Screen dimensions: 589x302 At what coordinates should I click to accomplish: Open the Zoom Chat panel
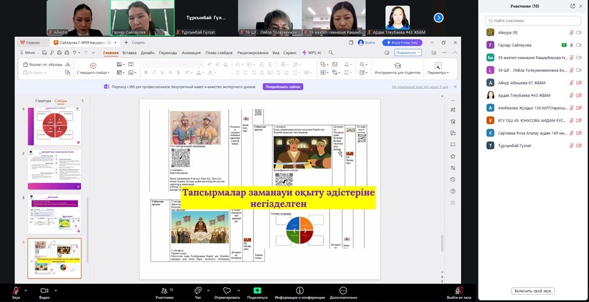(x=198, y=291)
